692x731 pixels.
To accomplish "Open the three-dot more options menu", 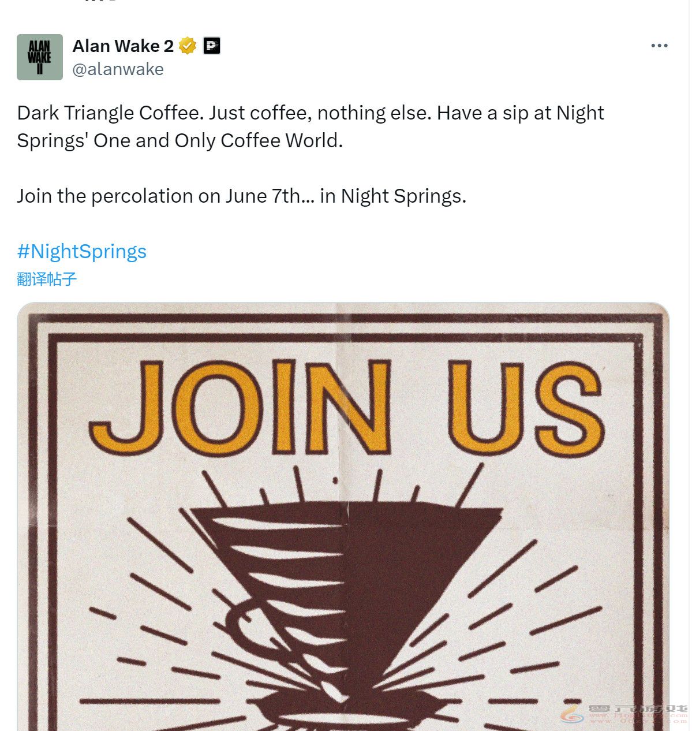I will (659, 46).
